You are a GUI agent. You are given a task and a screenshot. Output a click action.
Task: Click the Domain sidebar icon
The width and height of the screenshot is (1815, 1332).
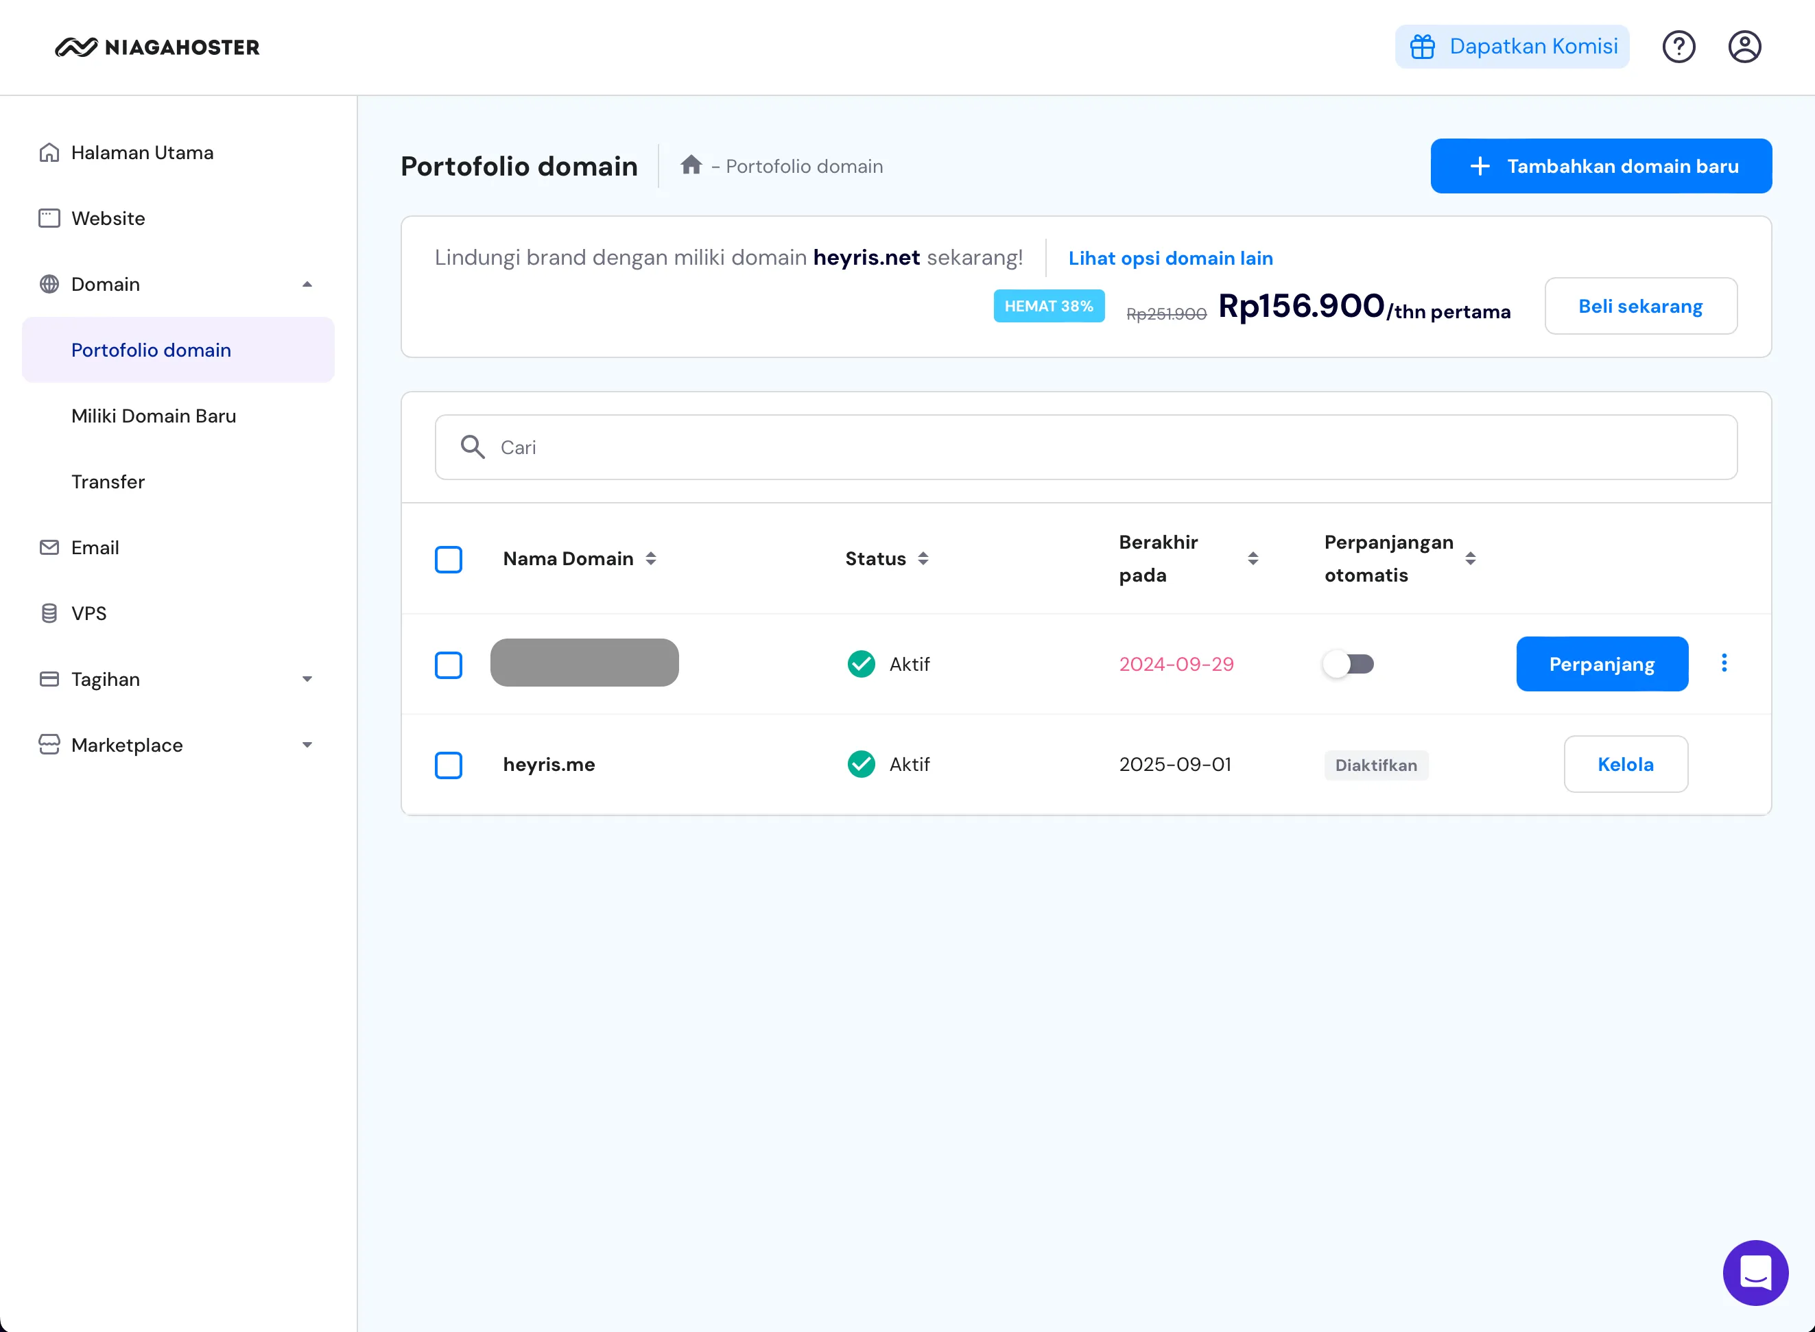point(48,283)
